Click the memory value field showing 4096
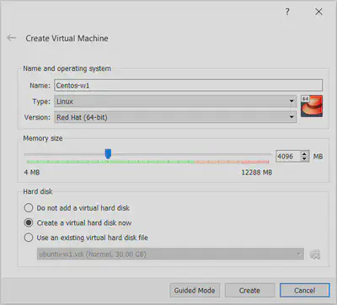The width and height of the screenshot is (337, 305). (288, 156)
